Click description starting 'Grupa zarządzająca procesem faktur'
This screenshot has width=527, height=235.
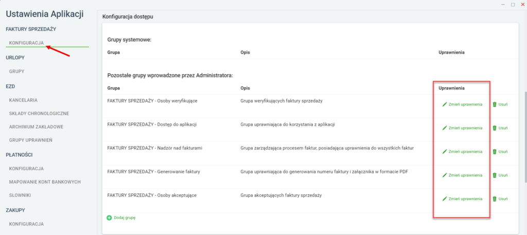coord(327,148)
